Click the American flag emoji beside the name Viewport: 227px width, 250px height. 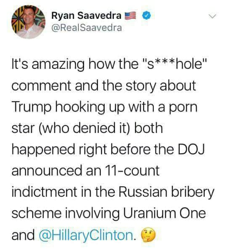130,16
